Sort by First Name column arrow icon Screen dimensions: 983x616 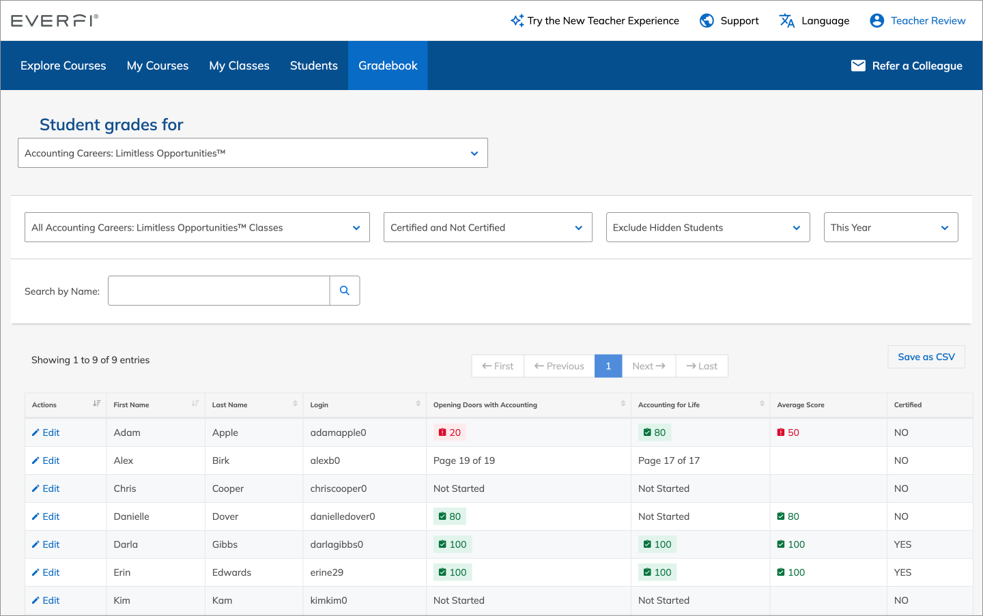coord(195,404)
